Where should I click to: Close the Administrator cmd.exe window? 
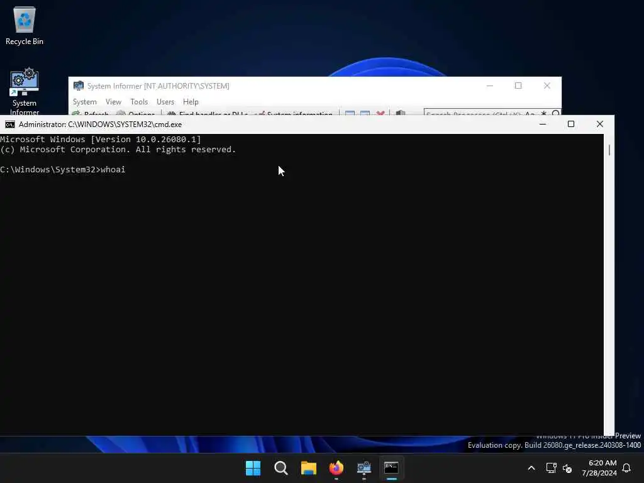(599, 124)
